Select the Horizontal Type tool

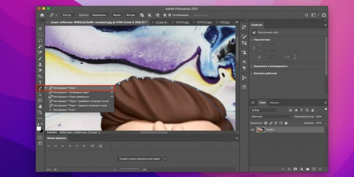[40, 82]
